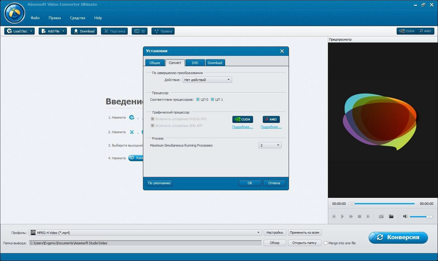Click Применить ко всем button

click(x=304, y=233)
